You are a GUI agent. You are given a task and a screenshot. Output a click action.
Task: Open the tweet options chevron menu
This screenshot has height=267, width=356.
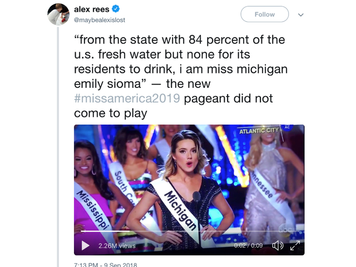pyautogui.click(x=301, y=14)
